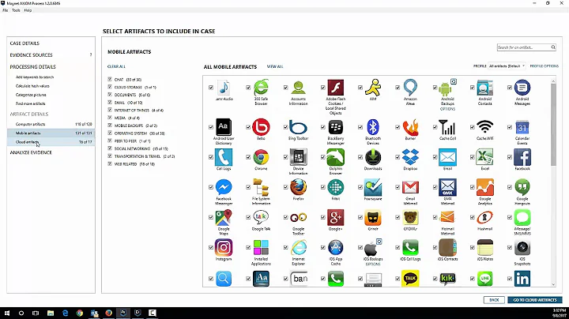This screenshot has height=319, width=569.
Task: Open the Tools menu
Action: point(16,10)
